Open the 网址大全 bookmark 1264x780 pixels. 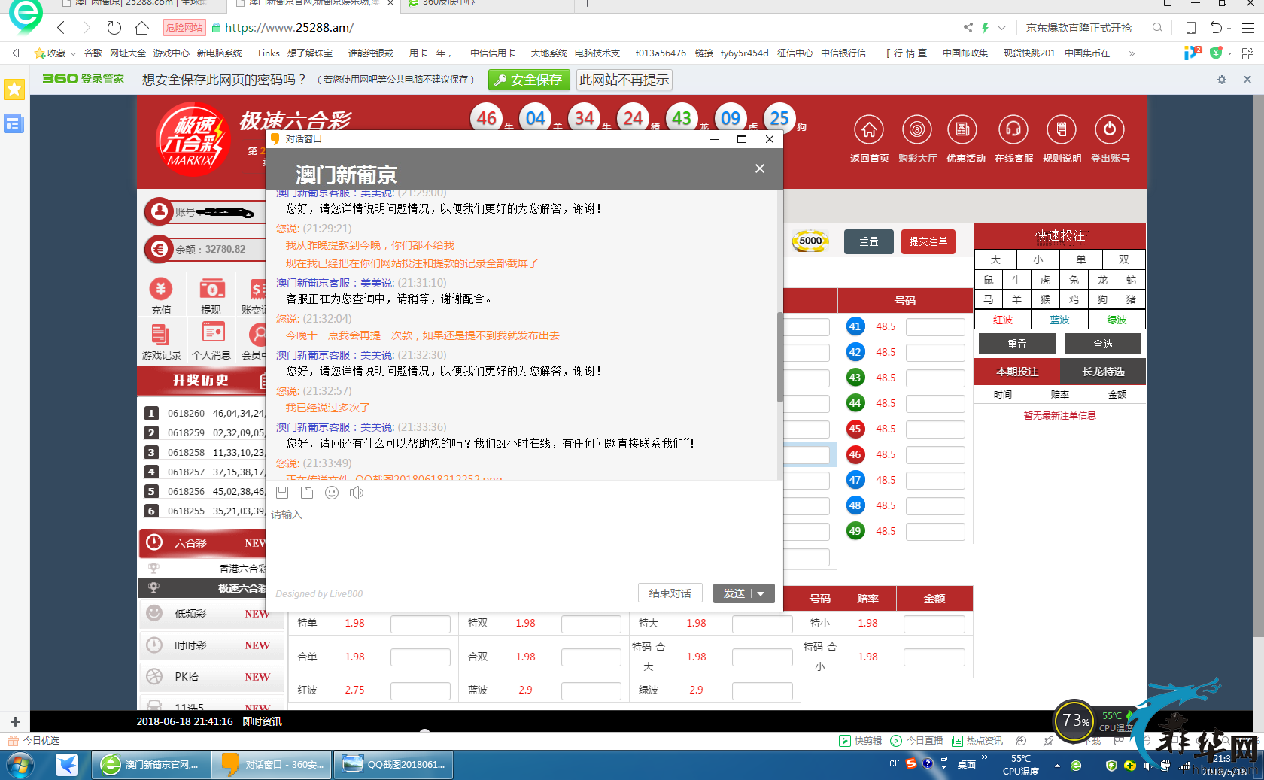click(128, 53)
